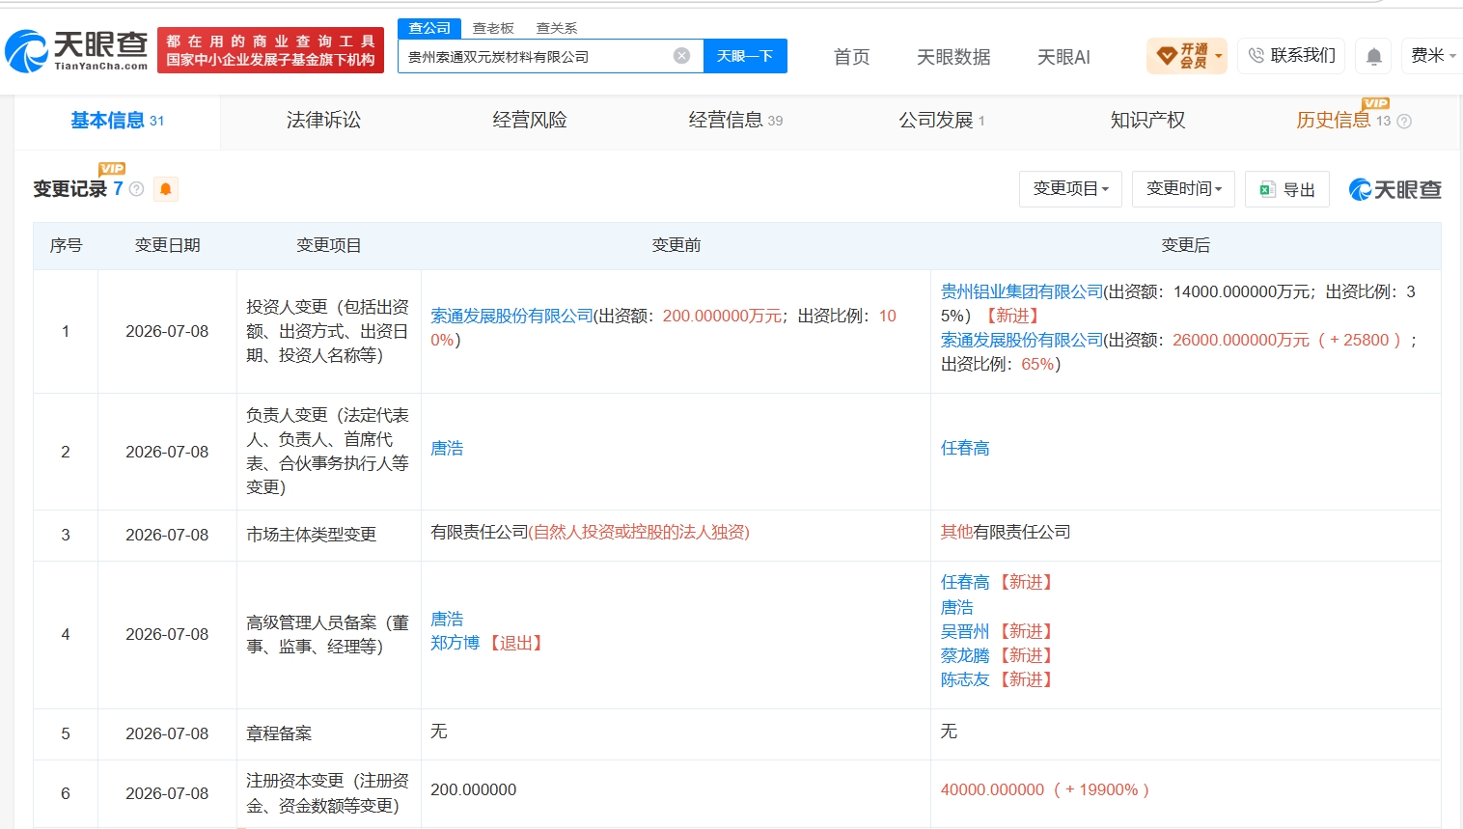Open 蔡龙腾 link in row 4
Image resolution: width=1463 pixels, height=829 pixels.
click(965, 655)
